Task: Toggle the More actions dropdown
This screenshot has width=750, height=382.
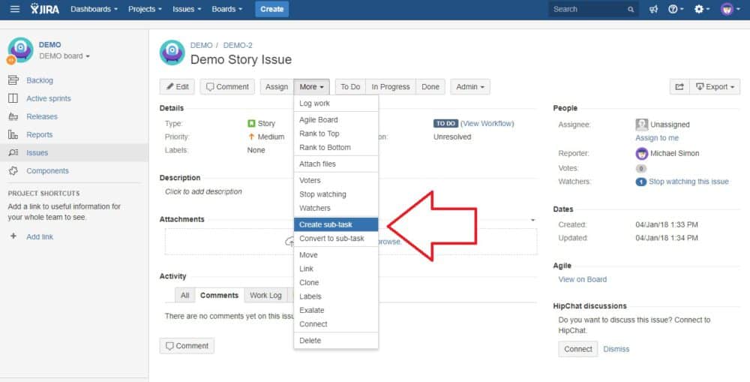Action: (x=312, y=86)
